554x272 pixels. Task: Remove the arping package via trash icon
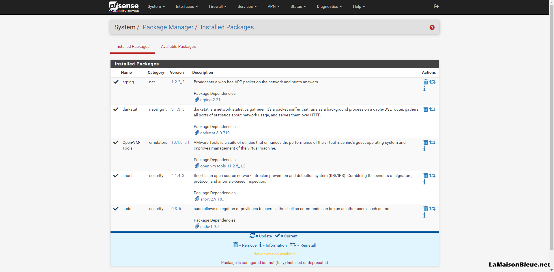426,82
